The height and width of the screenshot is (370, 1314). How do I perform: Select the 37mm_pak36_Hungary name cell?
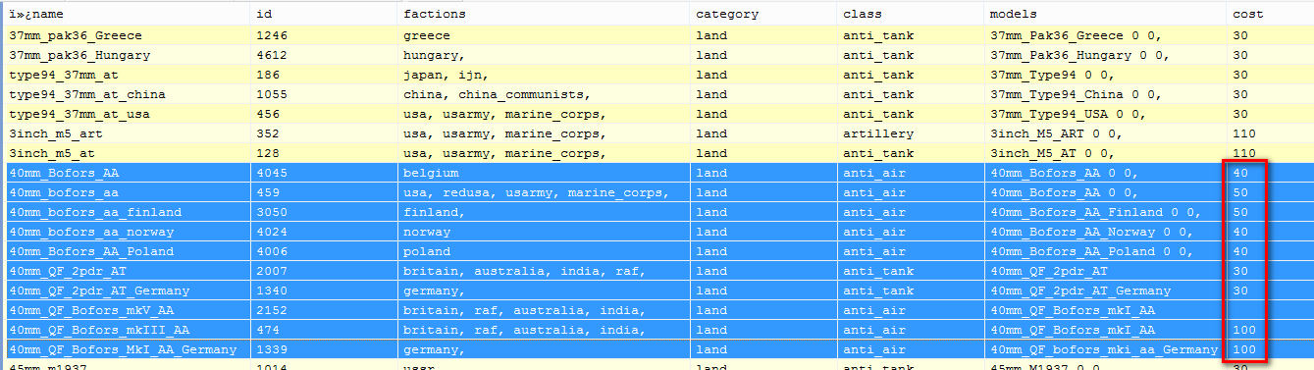pos(128,55)
